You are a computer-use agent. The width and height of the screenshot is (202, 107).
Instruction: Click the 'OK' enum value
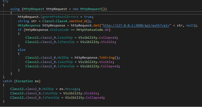pos(107,30)
